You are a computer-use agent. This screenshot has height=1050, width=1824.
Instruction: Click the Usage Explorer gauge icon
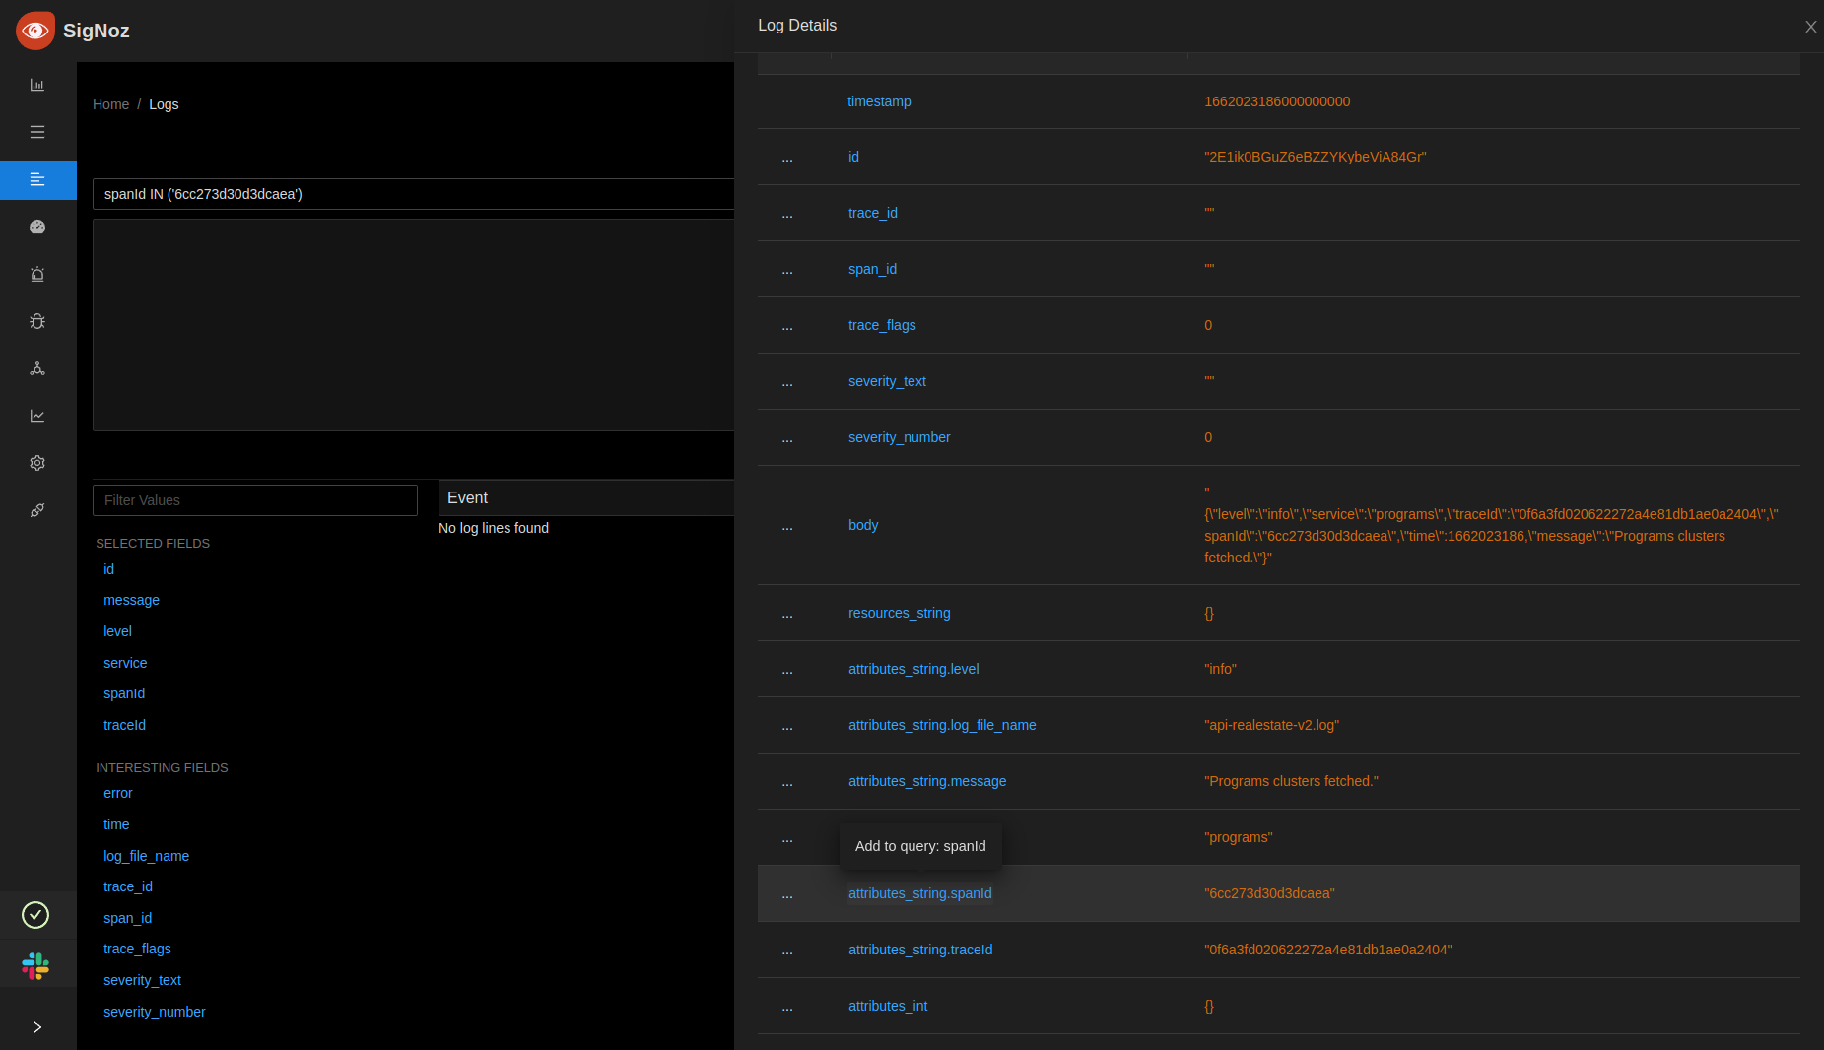point(37,227)
